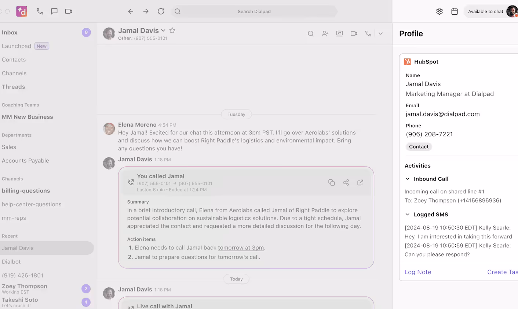Open call summary in new window icon
This screenshot has height=309, width=518.
[x=360, y=182]
